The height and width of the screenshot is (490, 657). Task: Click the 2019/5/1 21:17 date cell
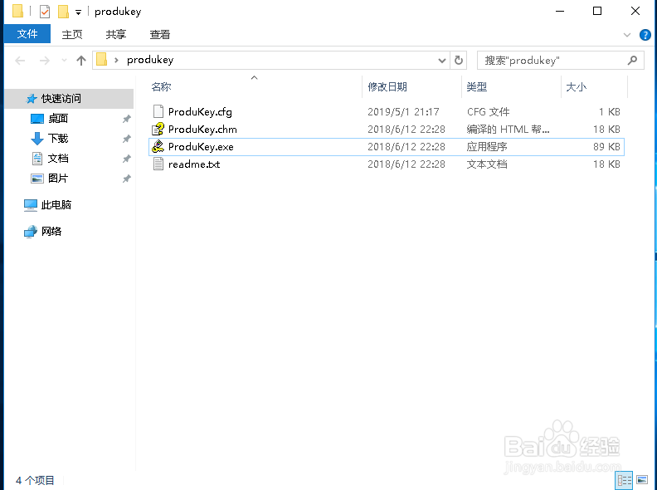pyautogui.click(x=403, y=112)
